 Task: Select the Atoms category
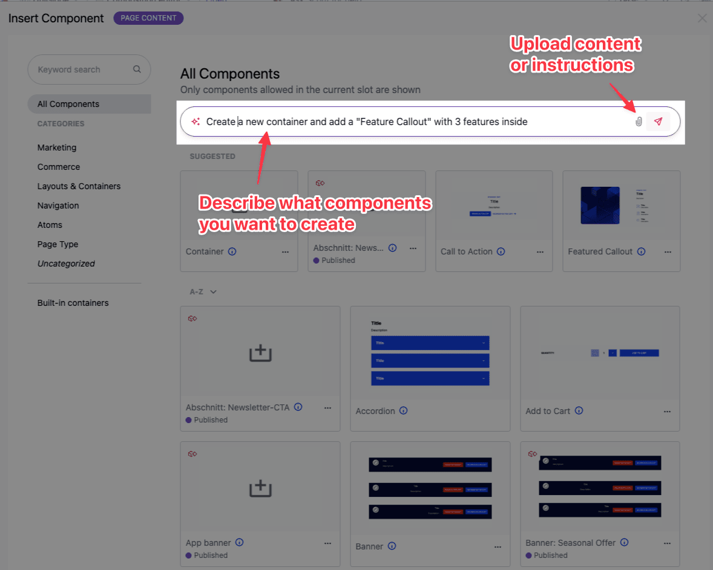50,224
